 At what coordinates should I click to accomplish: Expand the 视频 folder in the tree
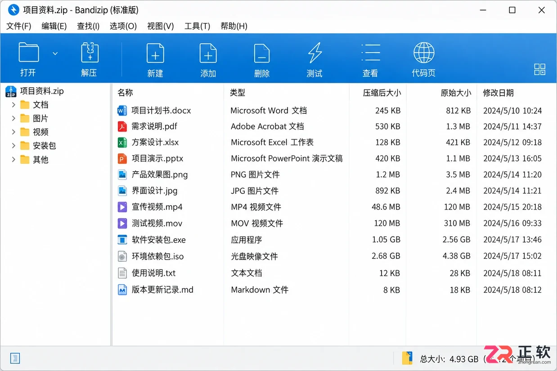[14, 132]
